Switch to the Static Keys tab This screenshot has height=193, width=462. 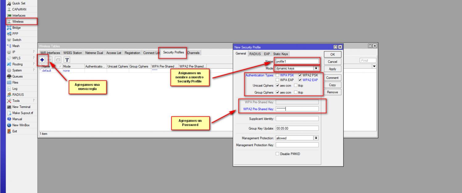(280, 54)
